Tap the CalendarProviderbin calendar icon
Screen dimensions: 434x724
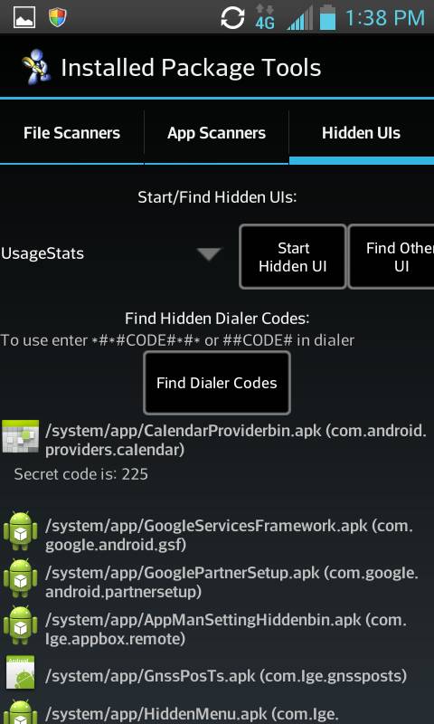point(21,436)
